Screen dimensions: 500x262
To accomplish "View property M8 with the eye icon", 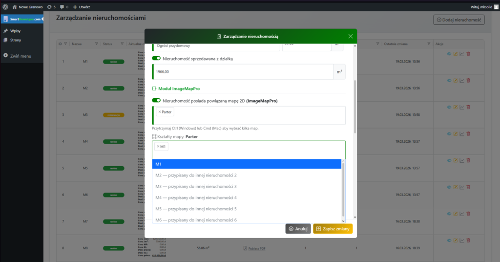I will tap(449, 240).
